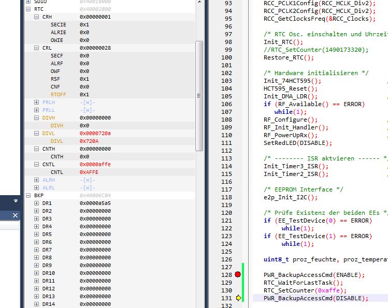Viewport: 388px width, 308px height.
Task: Click the RCC_GetClocksFreq line of code
Action: click(320, 19)
